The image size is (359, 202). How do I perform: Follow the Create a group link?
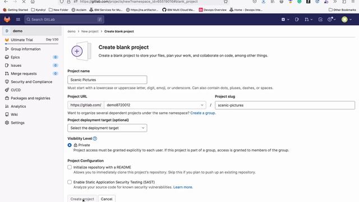point(203,113)
